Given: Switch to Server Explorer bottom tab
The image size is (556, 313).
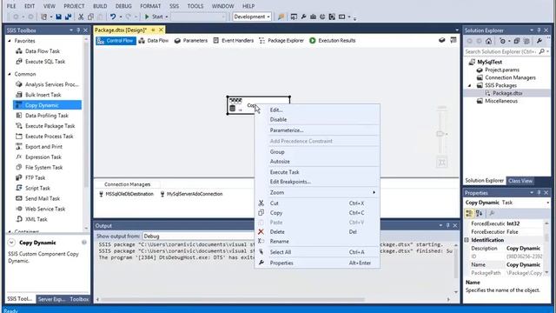Looking at the screenshot, I should click(x=51, y=299).
